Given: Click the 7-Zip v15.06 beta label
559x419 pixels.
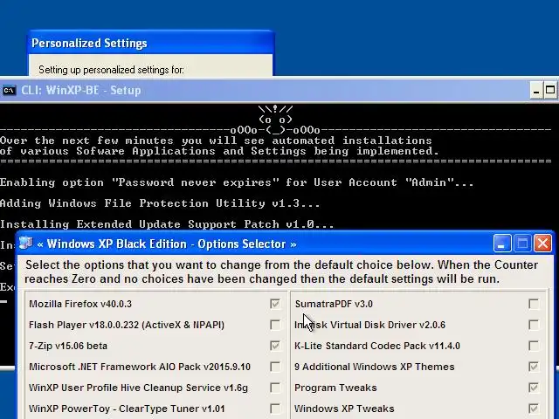Looking at the screenshot, I should 68,346.
